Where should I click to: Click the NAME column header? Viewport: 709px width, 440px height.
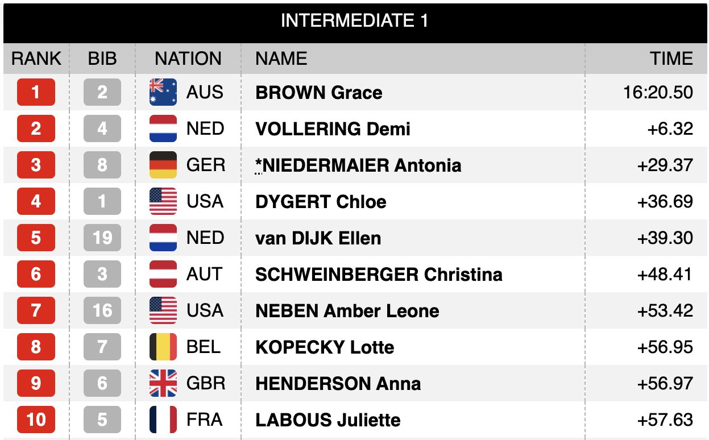(x=281, y=59)
